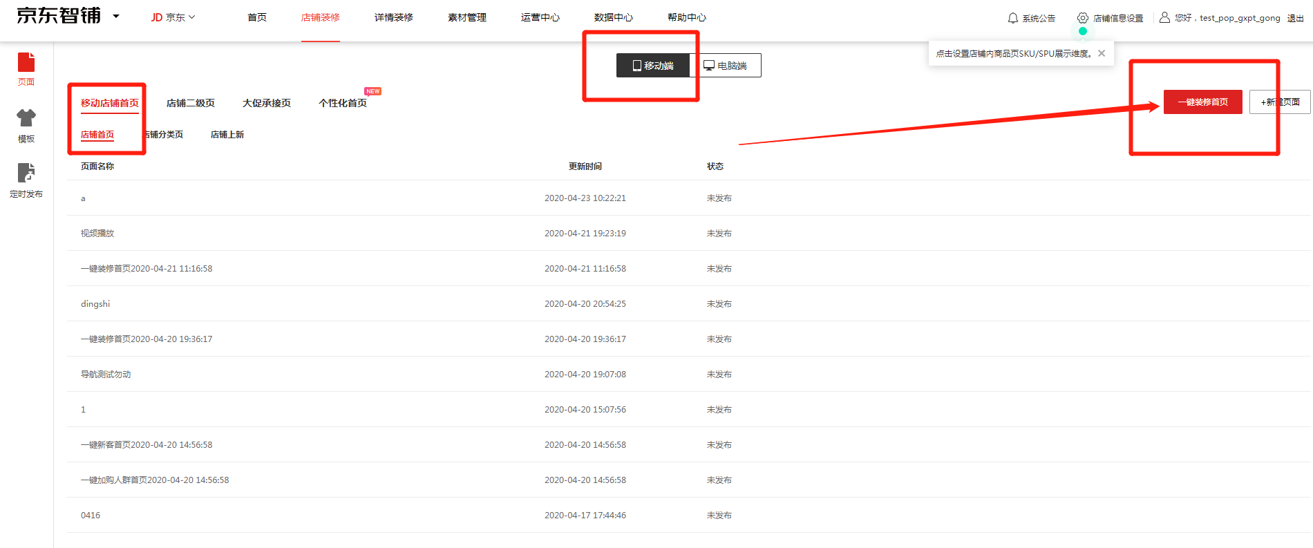1313x548 pixels.
Task: Click 一键新客首页2020-04-20 14:56:58 row
Action: 688,445
